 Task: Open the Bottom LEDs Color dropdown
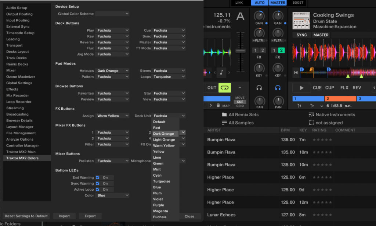112,195
